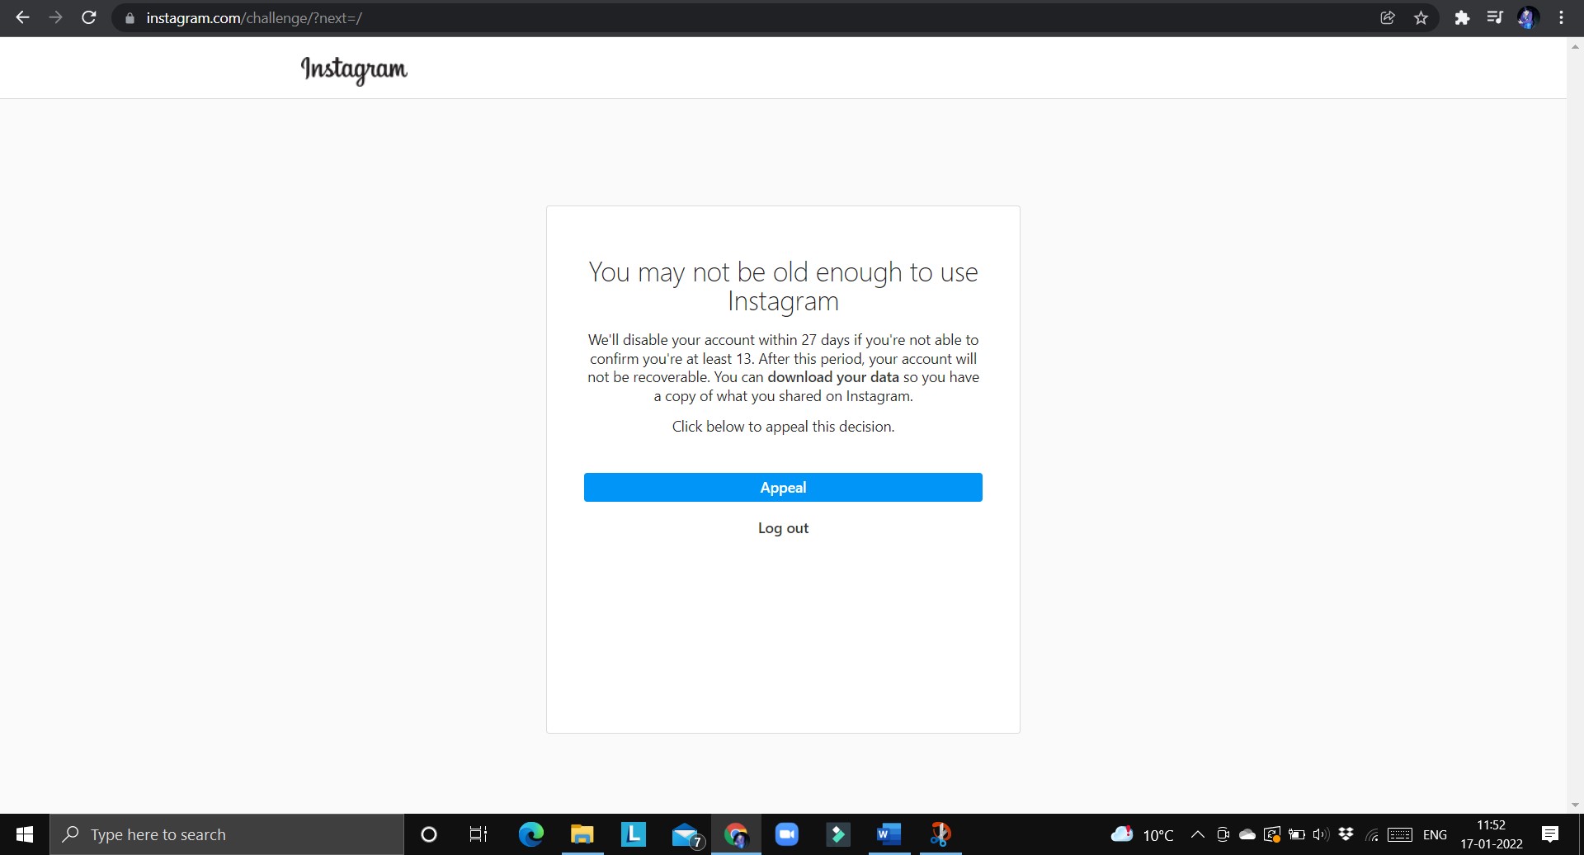Open the volume control in system tray
Viewport: 1584px width, 855px height.
point(1320,834)
